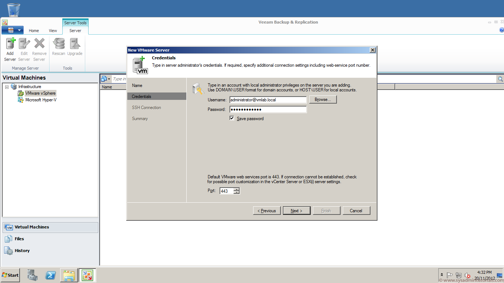The width and height of the screenshot is (504, 283).
Task: Select the History navigation item
Action: 51,251
